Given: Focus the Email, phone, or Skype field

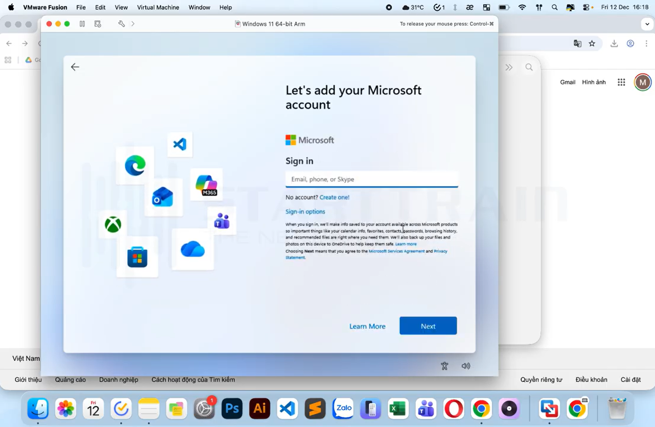Looking at the screenshot, I should (371, 179).
